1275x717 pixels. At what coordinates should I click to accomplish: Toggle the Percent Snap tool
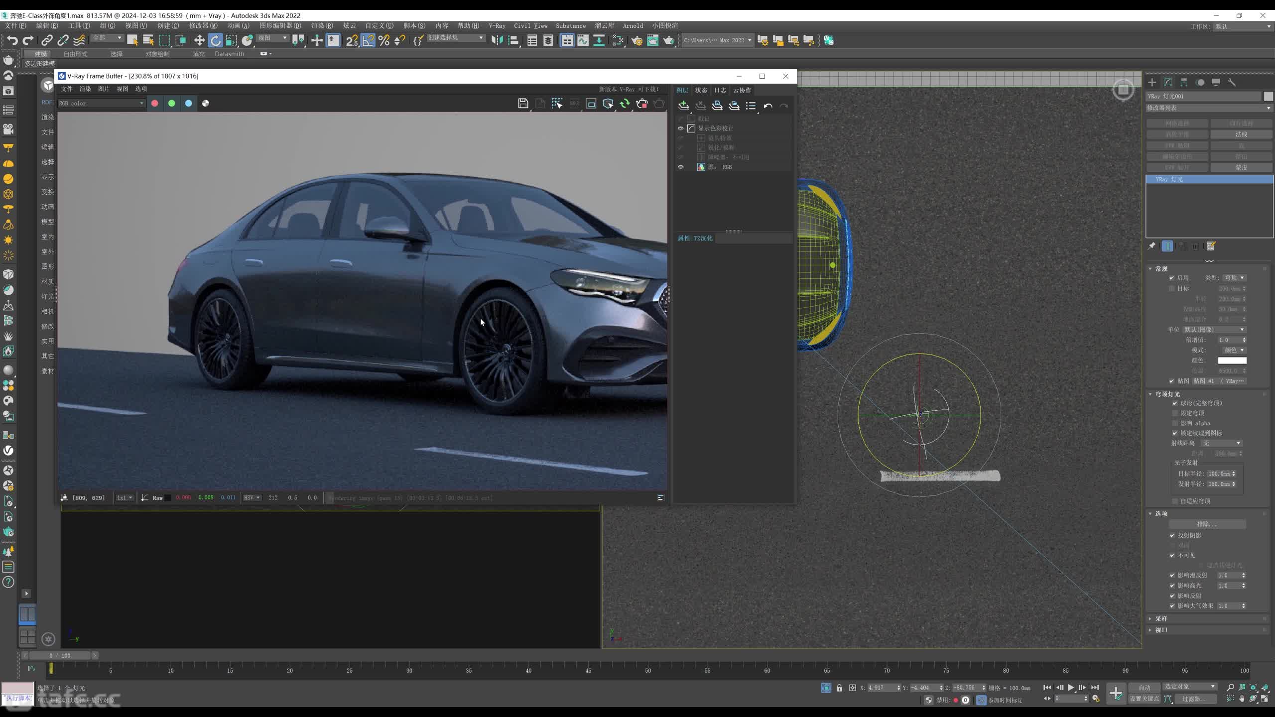[383, 40]
